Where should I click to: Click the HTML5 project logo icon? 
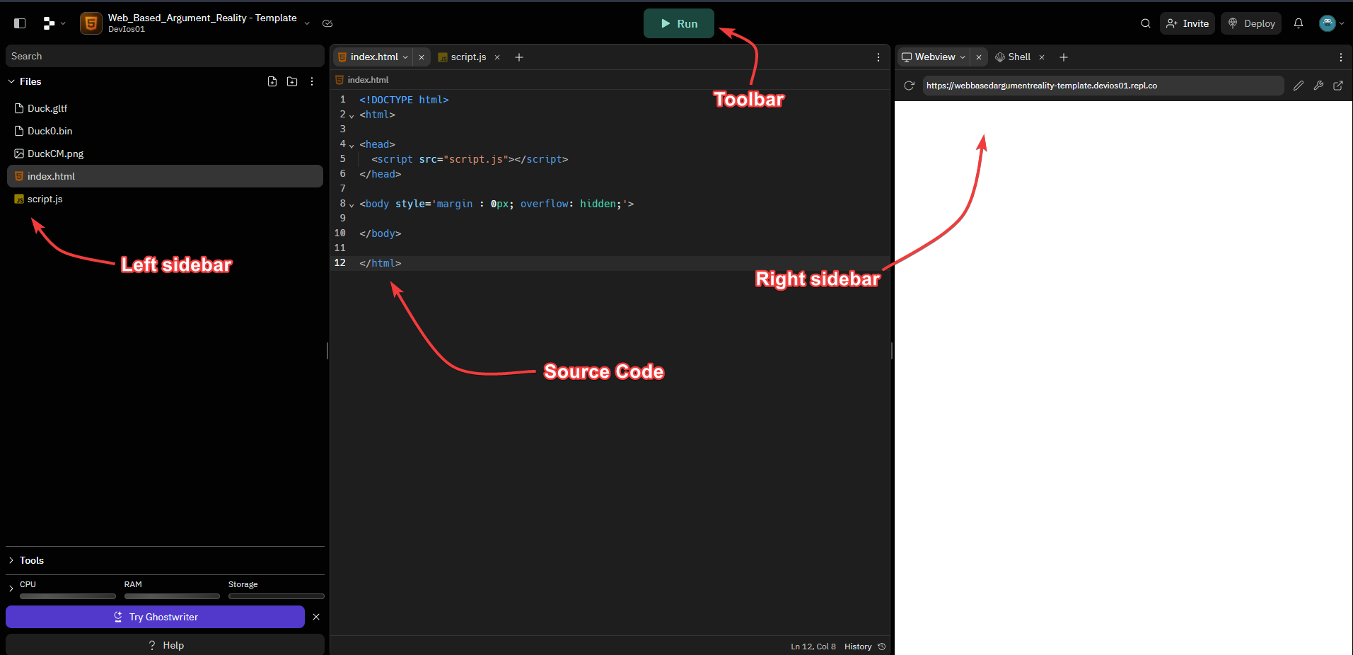[x=91, y=23]
